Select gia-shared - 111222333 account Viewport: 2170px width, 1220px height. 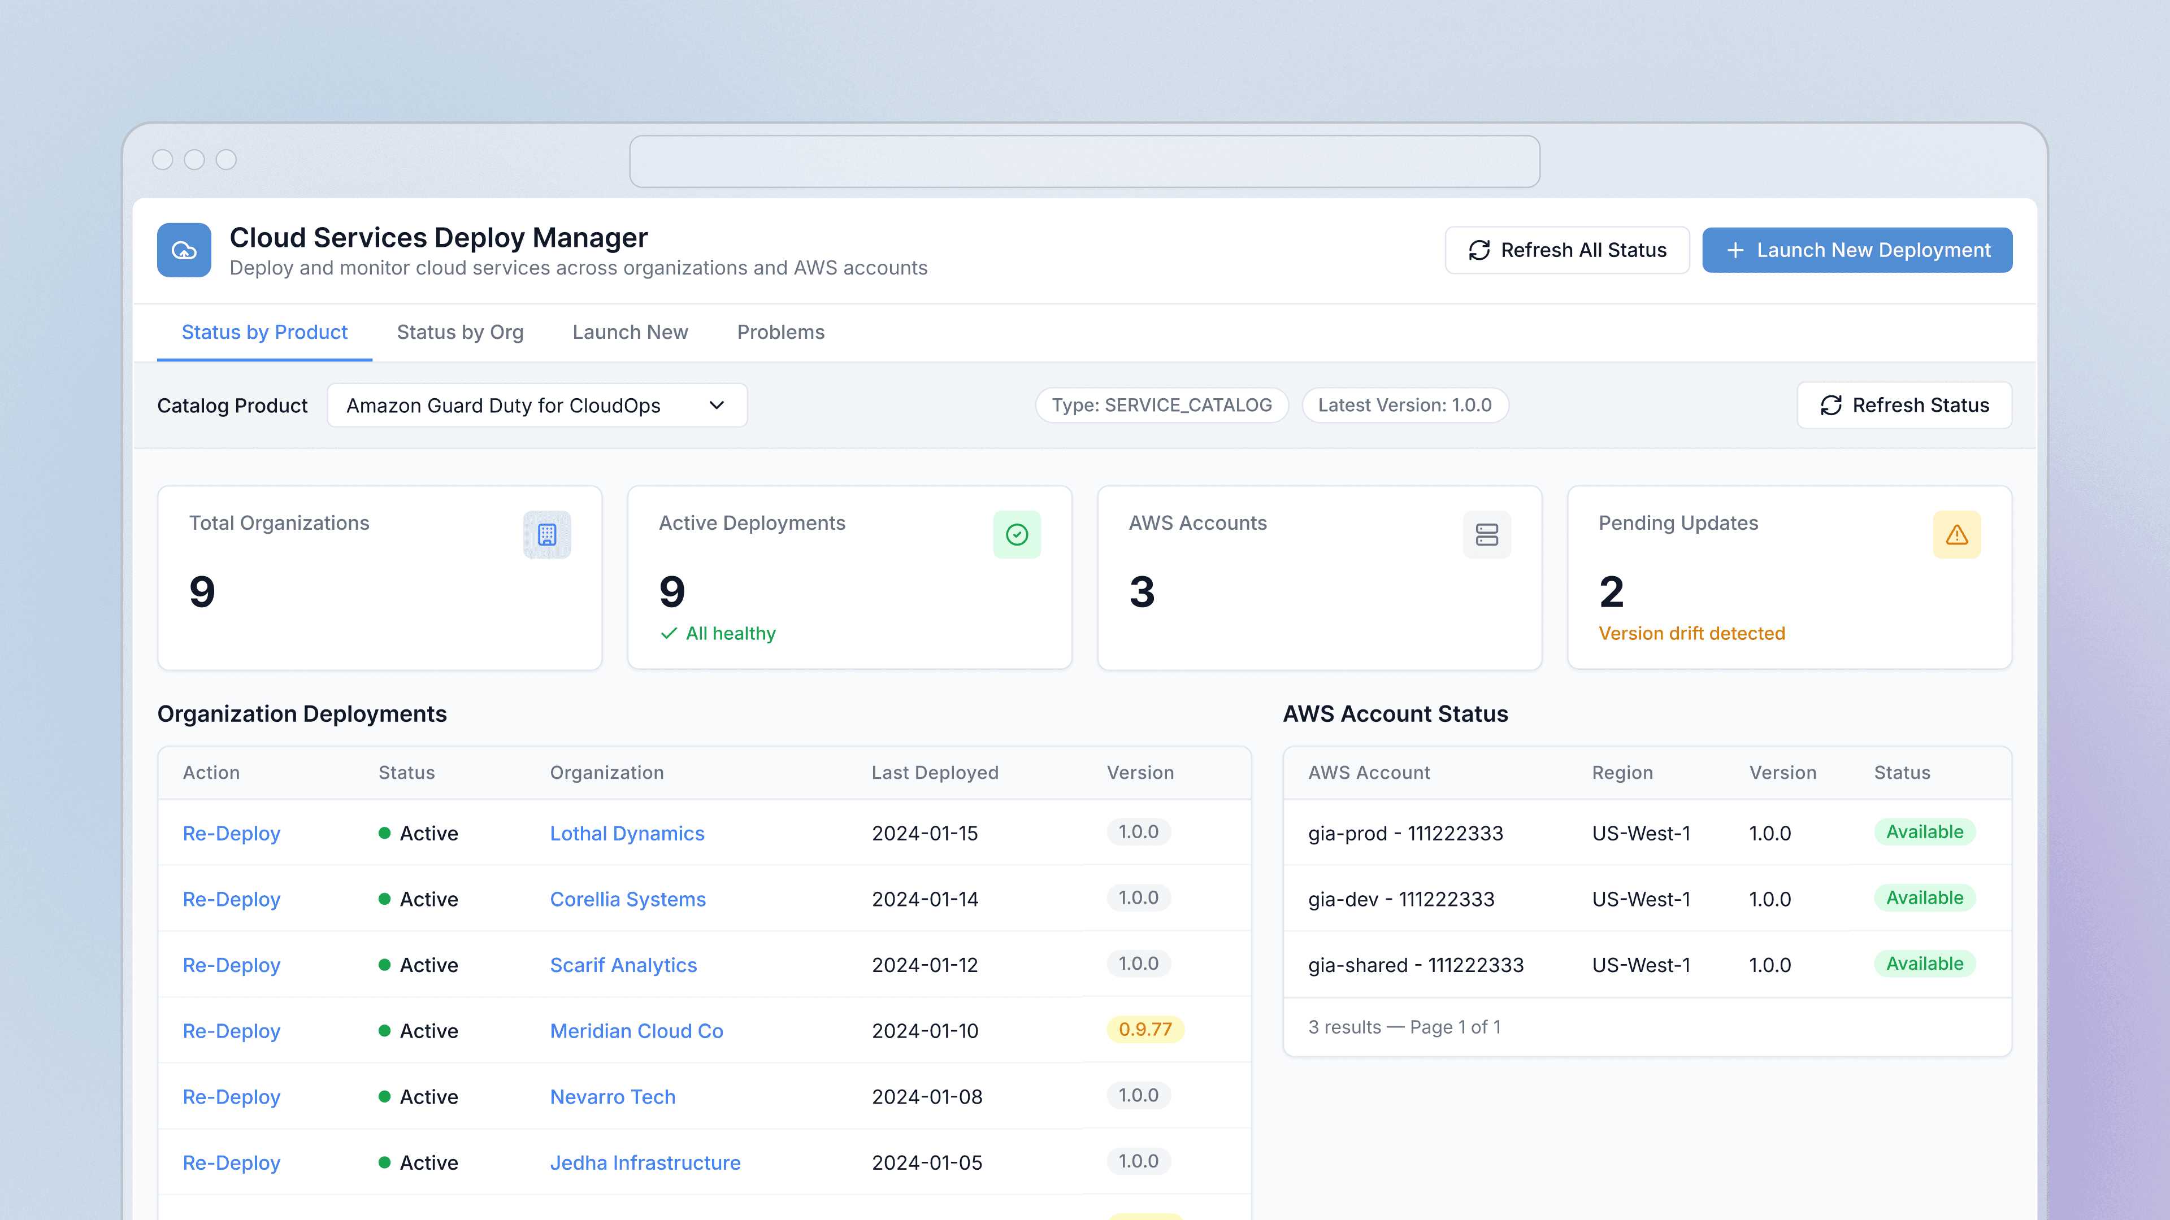[1415, 965]
